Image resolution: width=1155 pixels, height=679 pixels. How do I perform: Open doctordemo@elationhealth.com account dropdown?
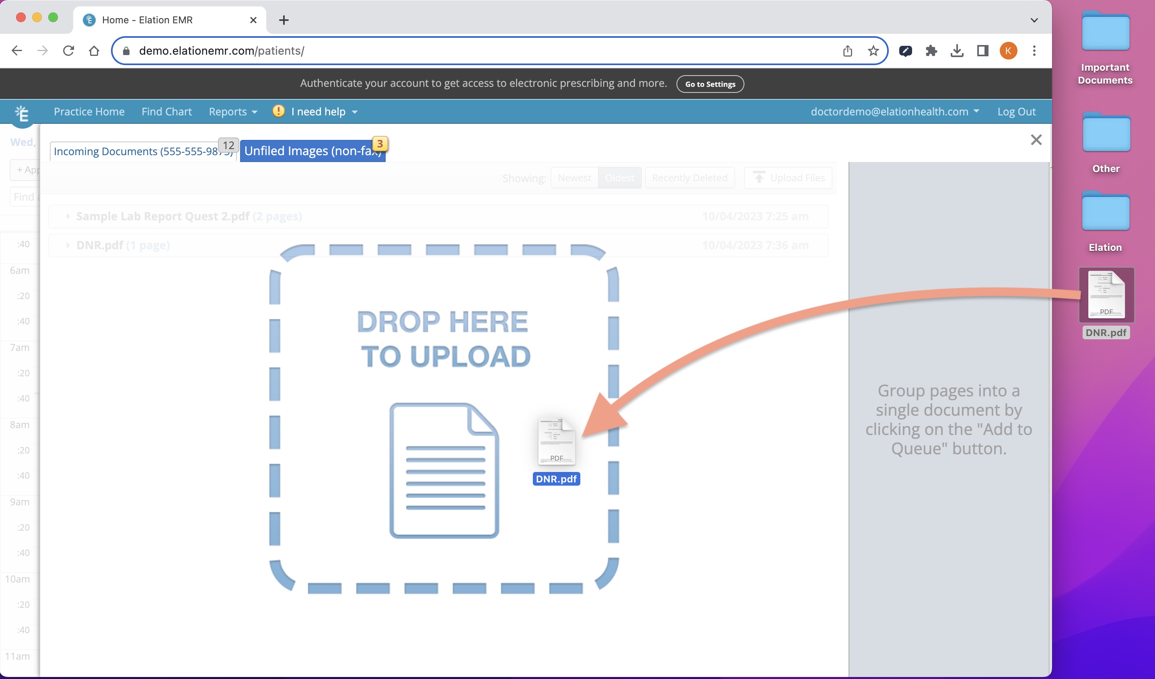click(895, 112)
